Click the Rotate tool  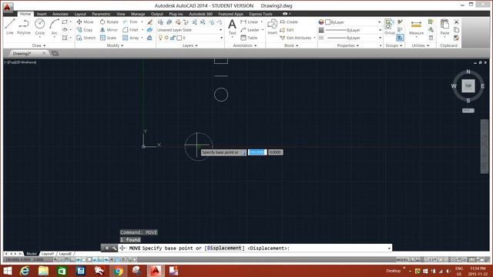pyautogui.click(x=109, y=22)
